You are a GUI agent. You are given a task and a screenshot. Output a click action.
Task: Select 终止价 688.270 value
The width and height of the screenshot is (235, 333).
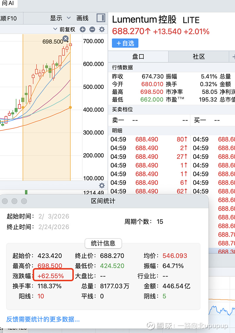[112, 256]
